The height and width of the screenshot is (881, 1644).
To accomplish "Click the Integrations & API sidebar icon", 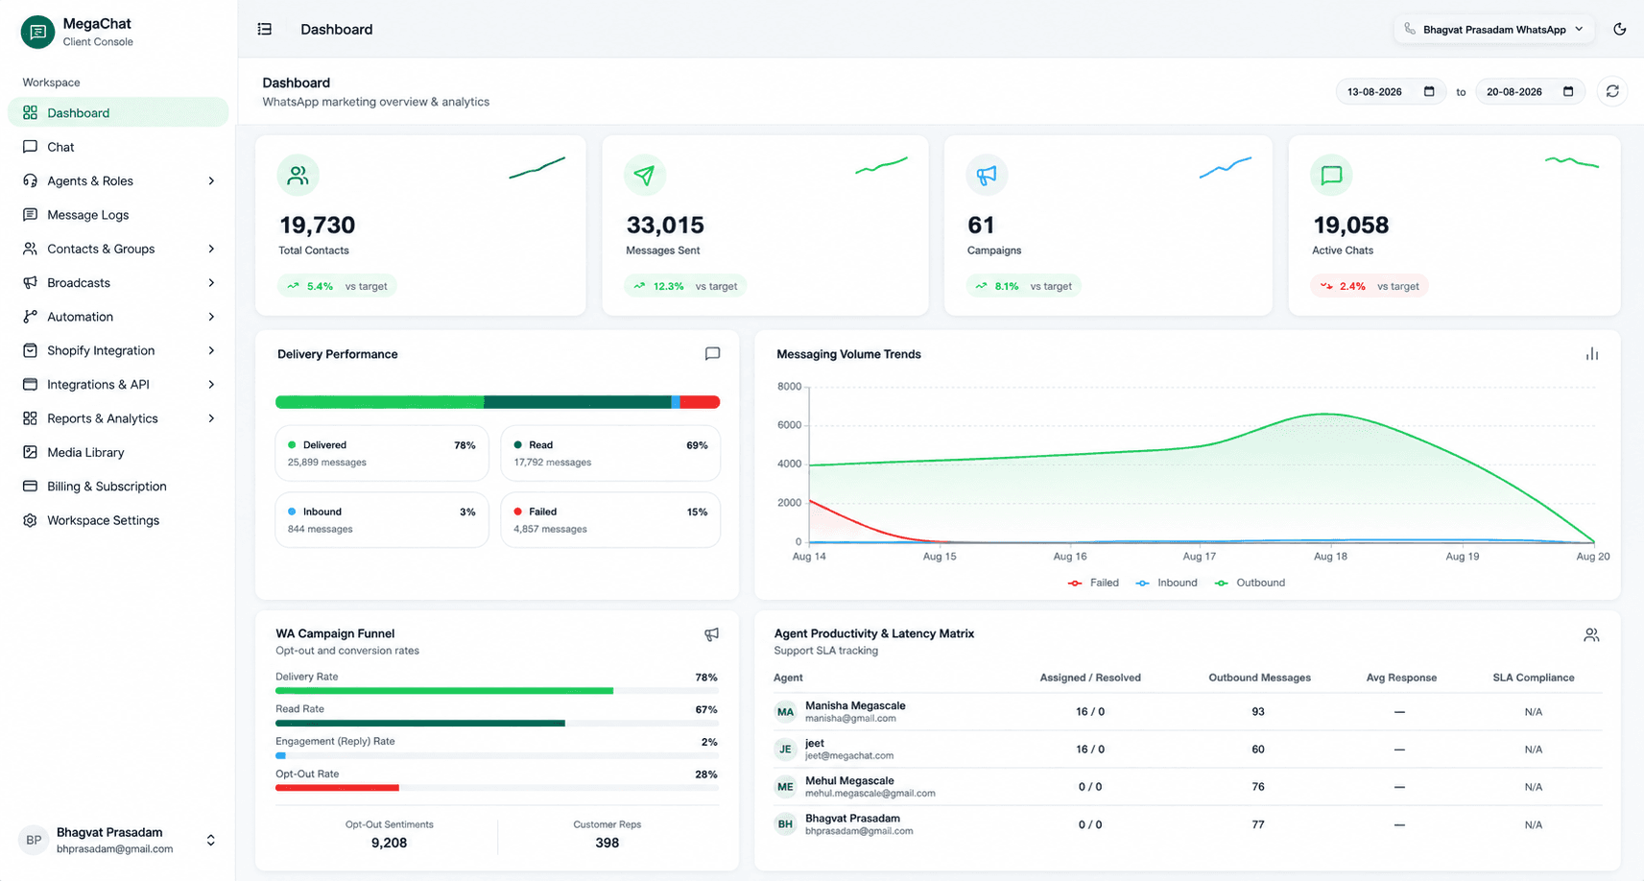I will point(30,384).
